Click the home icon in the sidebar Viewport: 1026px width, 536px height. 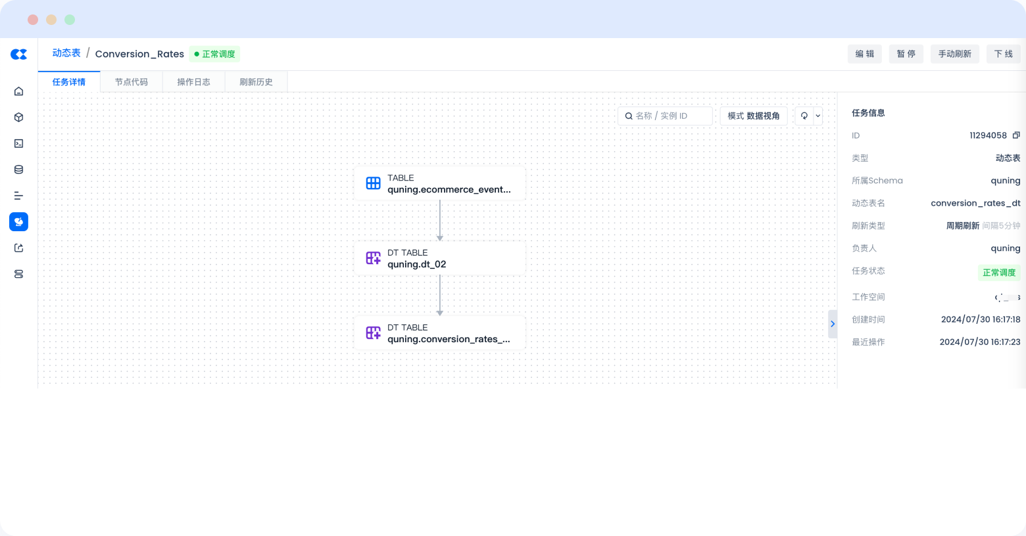click(18, 91)
